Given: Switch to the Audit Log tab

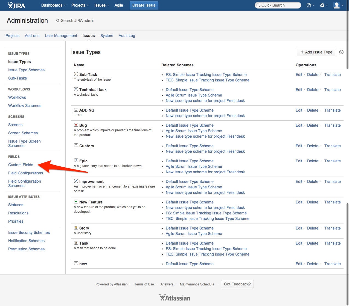Looking at the screenshot, I should point(127,36).
